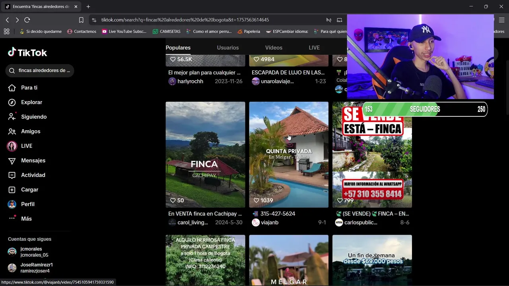
Task: Click viajanb avatar icon
Action: (256, 222)
